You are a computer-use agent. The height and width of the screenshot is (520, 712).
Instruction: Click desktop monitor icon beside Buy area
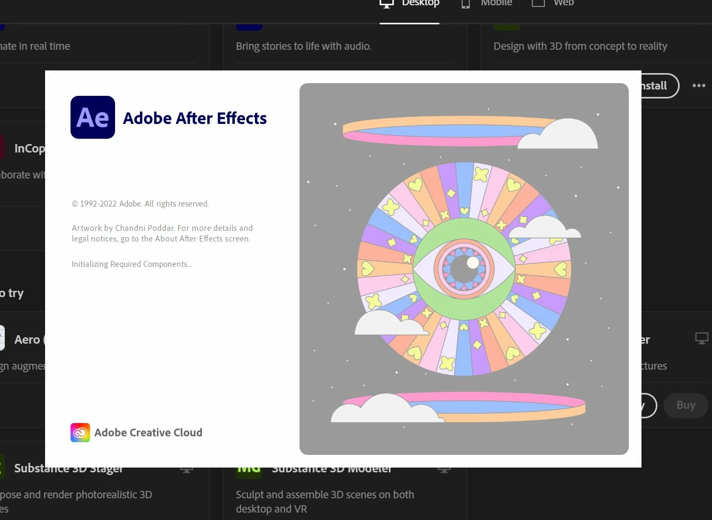[701, 338]
